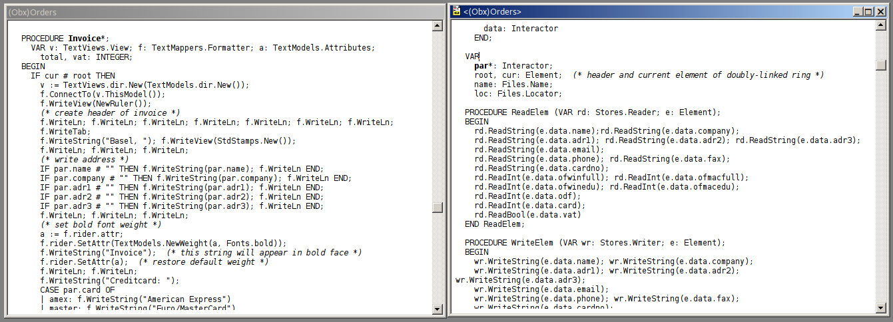Click scroll up arrow in right window
893x322 pixels.
(x=881, y=26)
